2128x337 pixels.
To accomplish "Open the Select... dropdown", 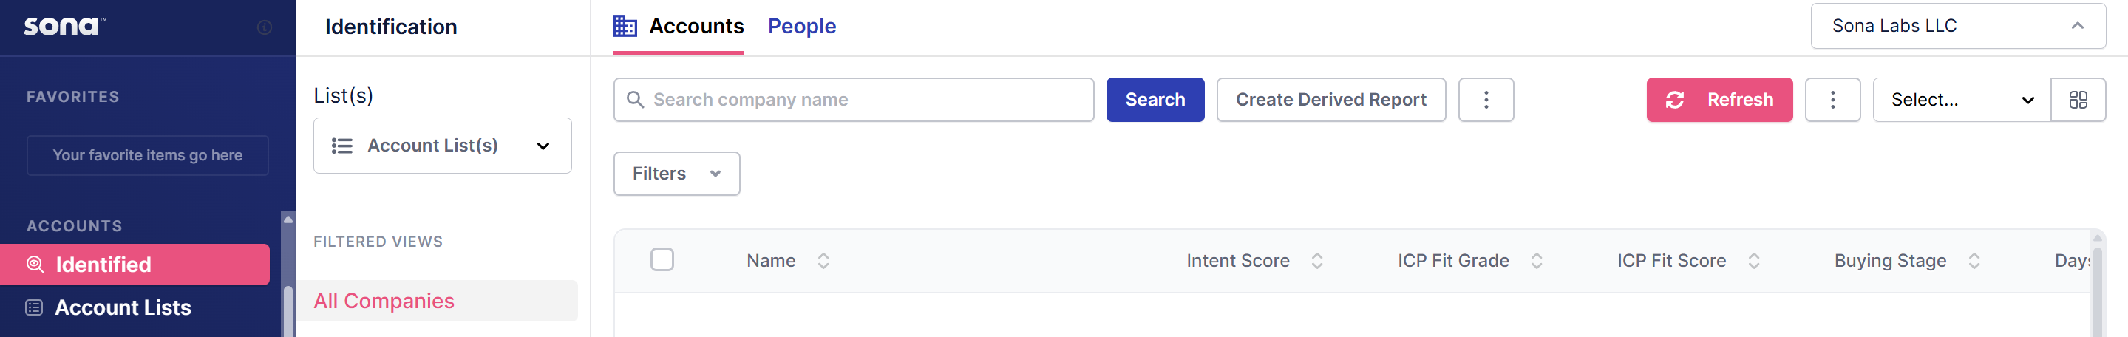I will tap(1960, 100).
